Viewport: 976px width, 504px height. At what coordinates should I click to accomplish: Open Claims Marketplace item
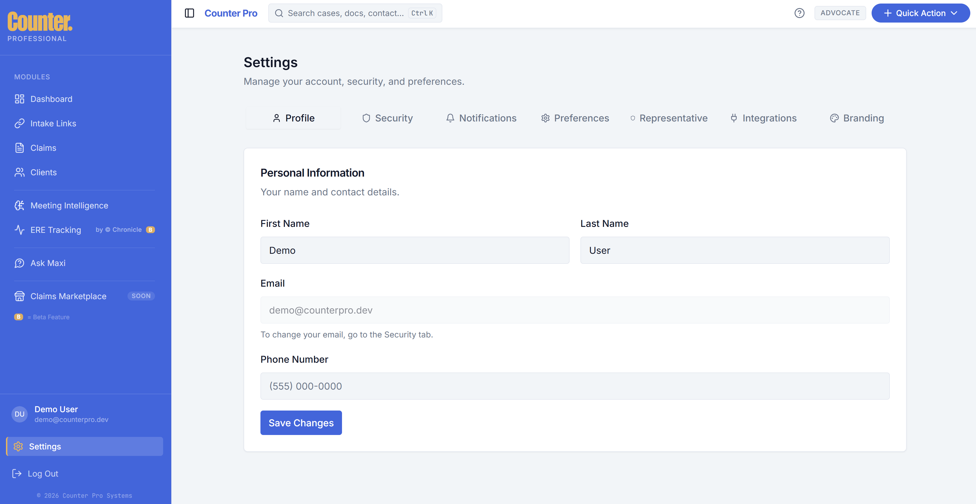pyautogui.click(x=68, y=296)
